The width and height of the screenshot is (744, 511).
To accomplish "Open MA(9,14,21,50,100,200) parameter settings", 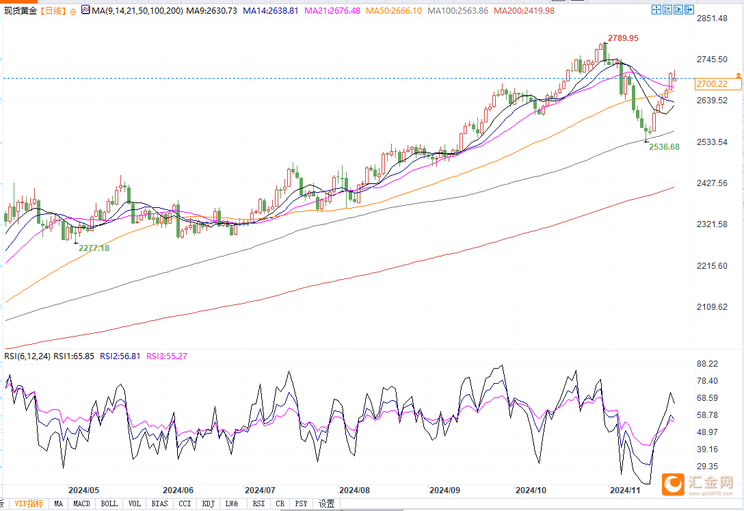I will click(x=138, y=11).
